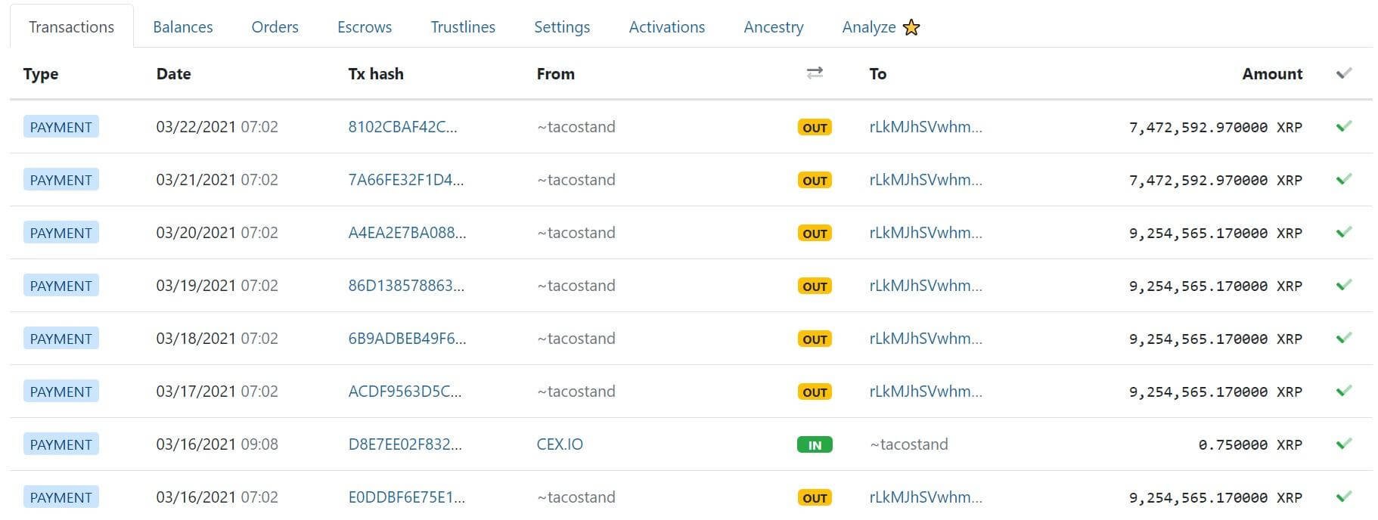Viewport: 1378px width, 520px height.
Task: Click the star icon next to Analyze
Action: pyautogui.click(x=911, y=27)
